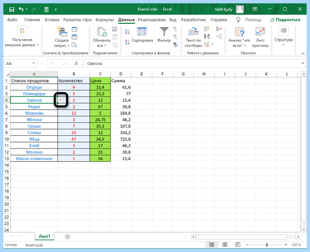This screenshot has width=310, height=252.
Task: Open the Справка tab
Action: click(219, 20)
